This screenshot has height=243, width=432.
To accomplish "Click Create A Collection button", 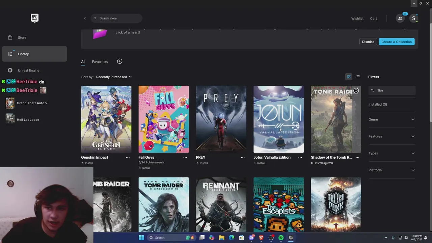I will 397,42.
